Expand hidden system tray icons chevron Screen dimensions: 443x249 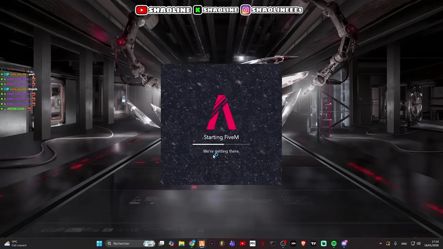coord(381,243)
